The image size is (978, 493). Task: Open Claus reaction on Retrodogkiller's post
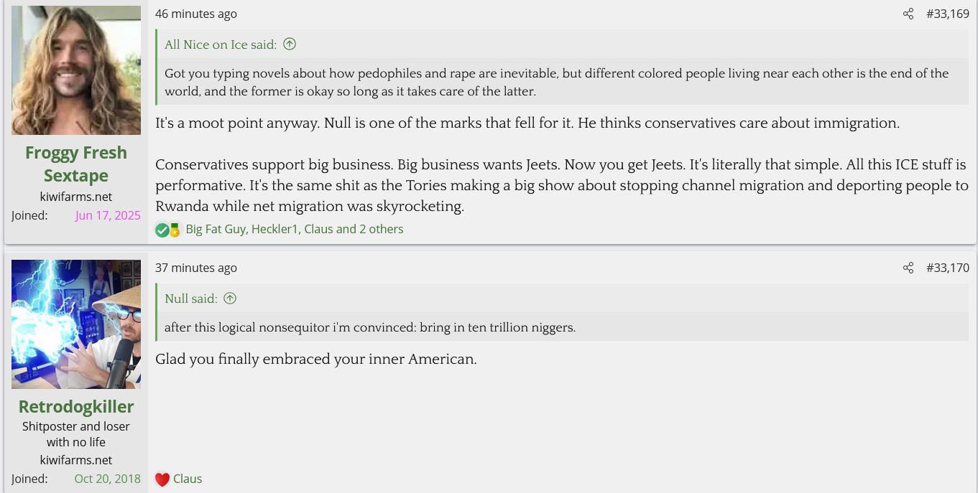point(188,479)
